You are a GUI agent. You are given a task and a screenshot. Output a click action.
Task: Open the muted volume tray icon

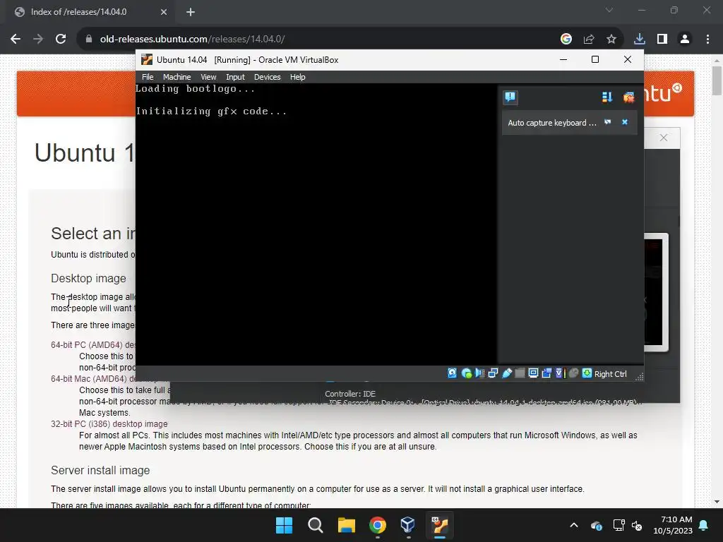(x=637, y=525)
